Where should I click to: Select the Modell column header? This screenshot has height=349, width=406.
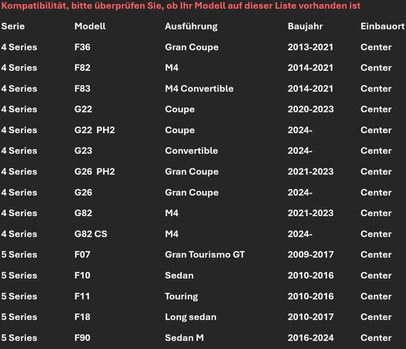(90, 26)
